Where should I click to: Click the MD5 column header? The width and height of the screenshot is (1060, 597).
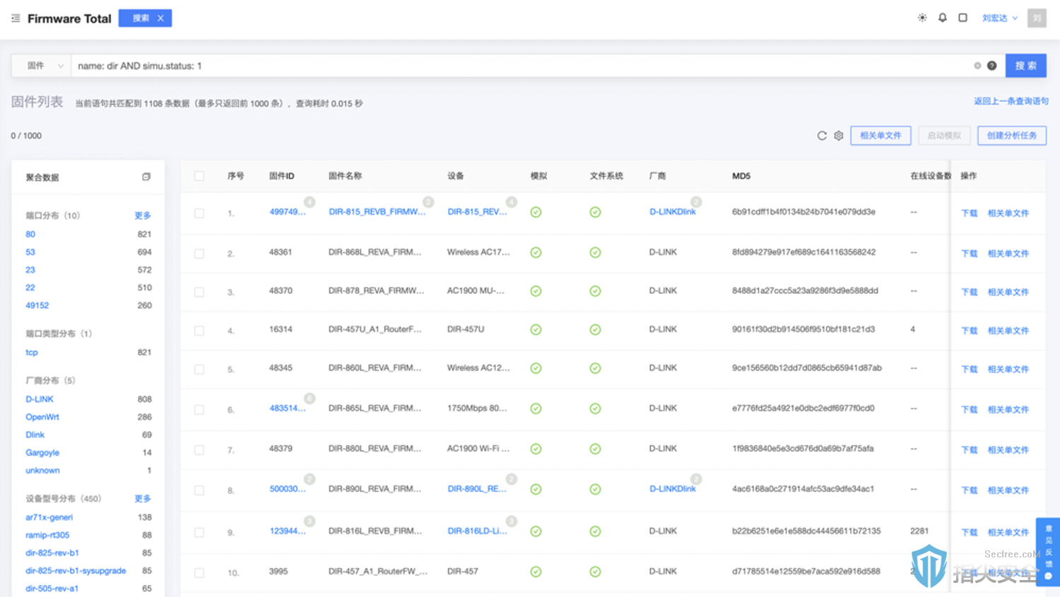pos(741,176)
